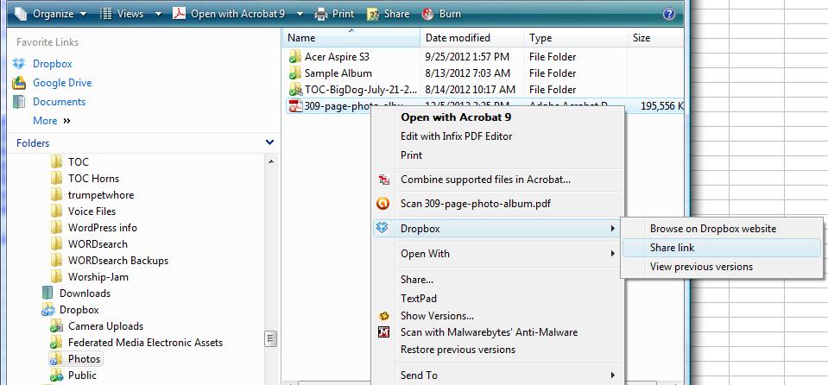Screen dimensions: 828x385
Task: Click Combine supported files in Acrobat
Action: point(485,180)
